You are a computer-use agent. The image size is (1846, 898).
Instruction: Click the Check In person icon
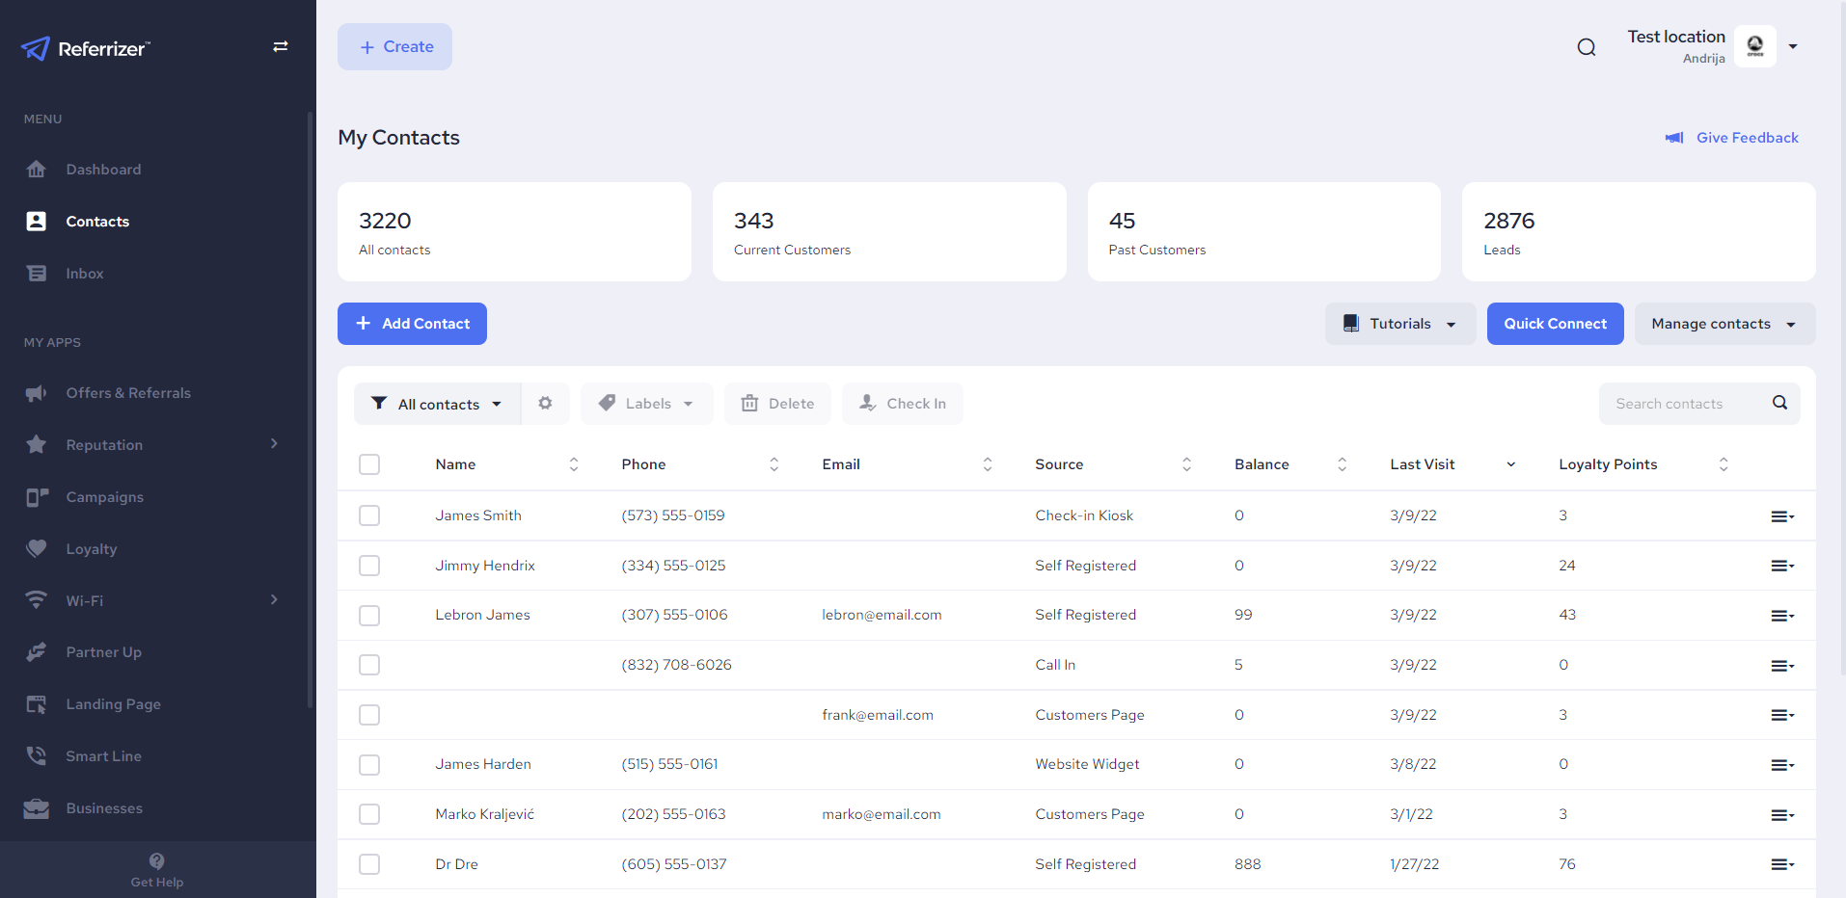(866, 403)
